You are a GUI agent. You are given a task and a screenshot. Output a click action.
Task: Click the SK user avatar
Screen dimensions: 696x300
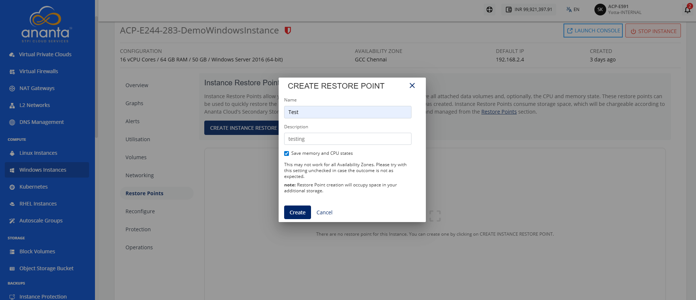click(600, 10)
